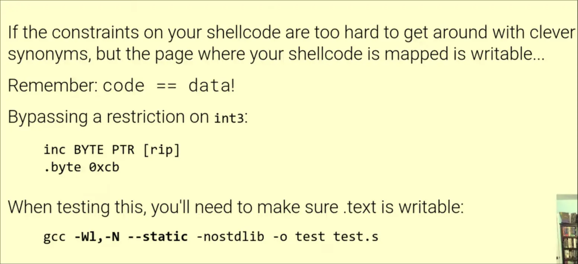Click the "0xcb" byte value
The image size is (578, 264).
(x=104, y=167)
